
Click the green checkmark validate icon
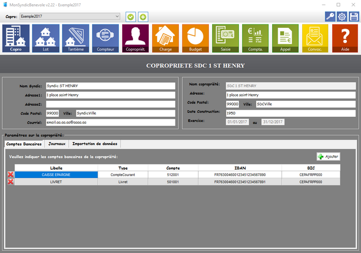click(131, 17)
